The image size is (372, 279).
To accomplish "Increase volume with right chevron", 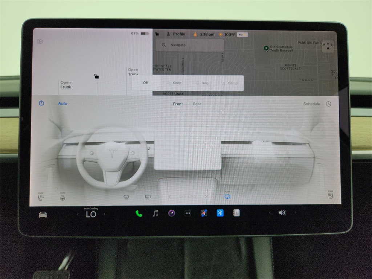I will pyautogui.click(x=295, y=212).
